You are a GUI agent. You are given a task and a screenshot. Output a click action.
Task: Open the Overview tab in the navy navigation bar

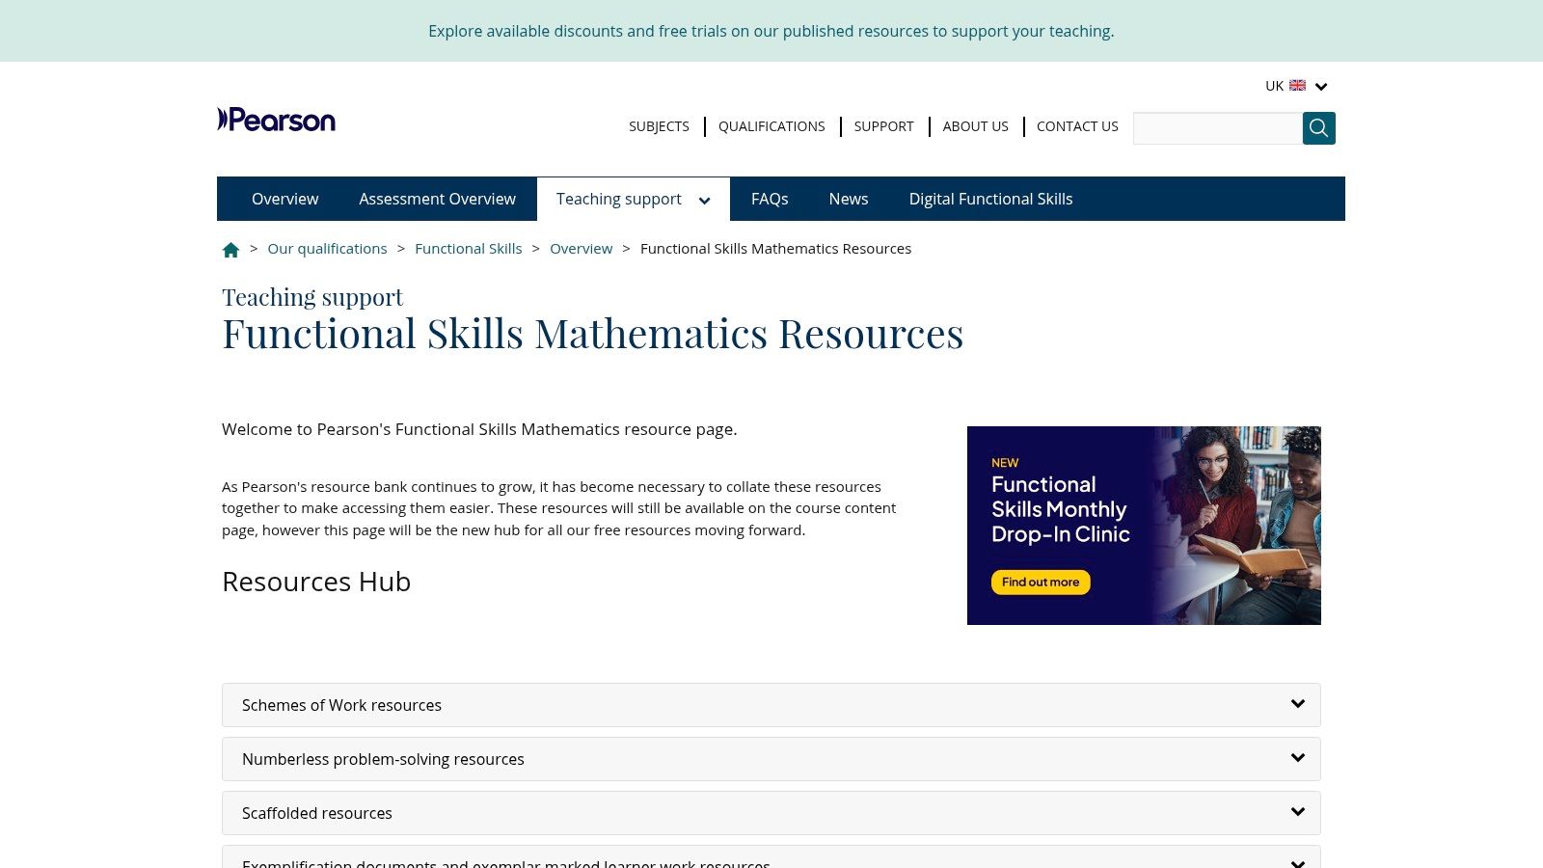click(x=284, y=199)
